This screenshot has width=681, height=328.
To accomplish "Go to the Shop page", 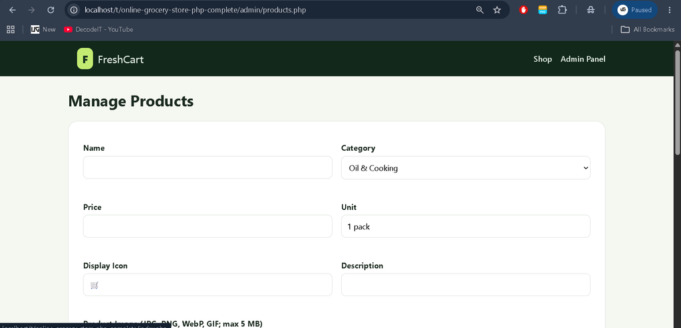I will (543, 59).
